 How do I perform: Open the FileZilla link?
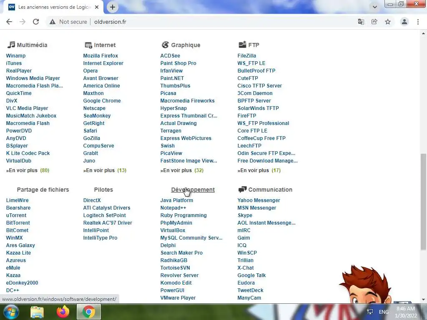(x=247, y=55)
